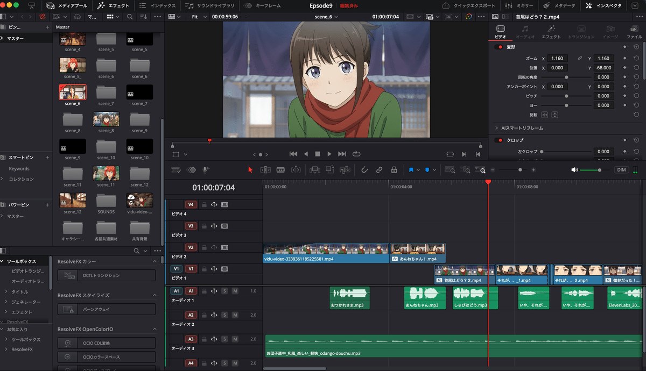The width and height of the screenshot is (646, 371).
Task: Jump to first frame button
Action: click(293, 154)
